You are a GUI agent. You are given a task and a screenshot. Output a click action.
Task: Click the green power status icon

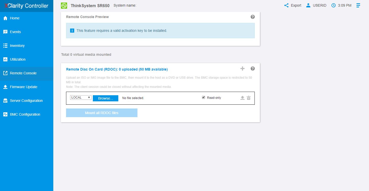click(x=64, y=6)
